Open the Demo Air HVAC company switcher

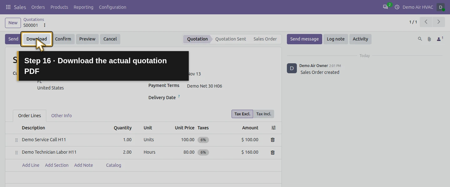(418, 7)
